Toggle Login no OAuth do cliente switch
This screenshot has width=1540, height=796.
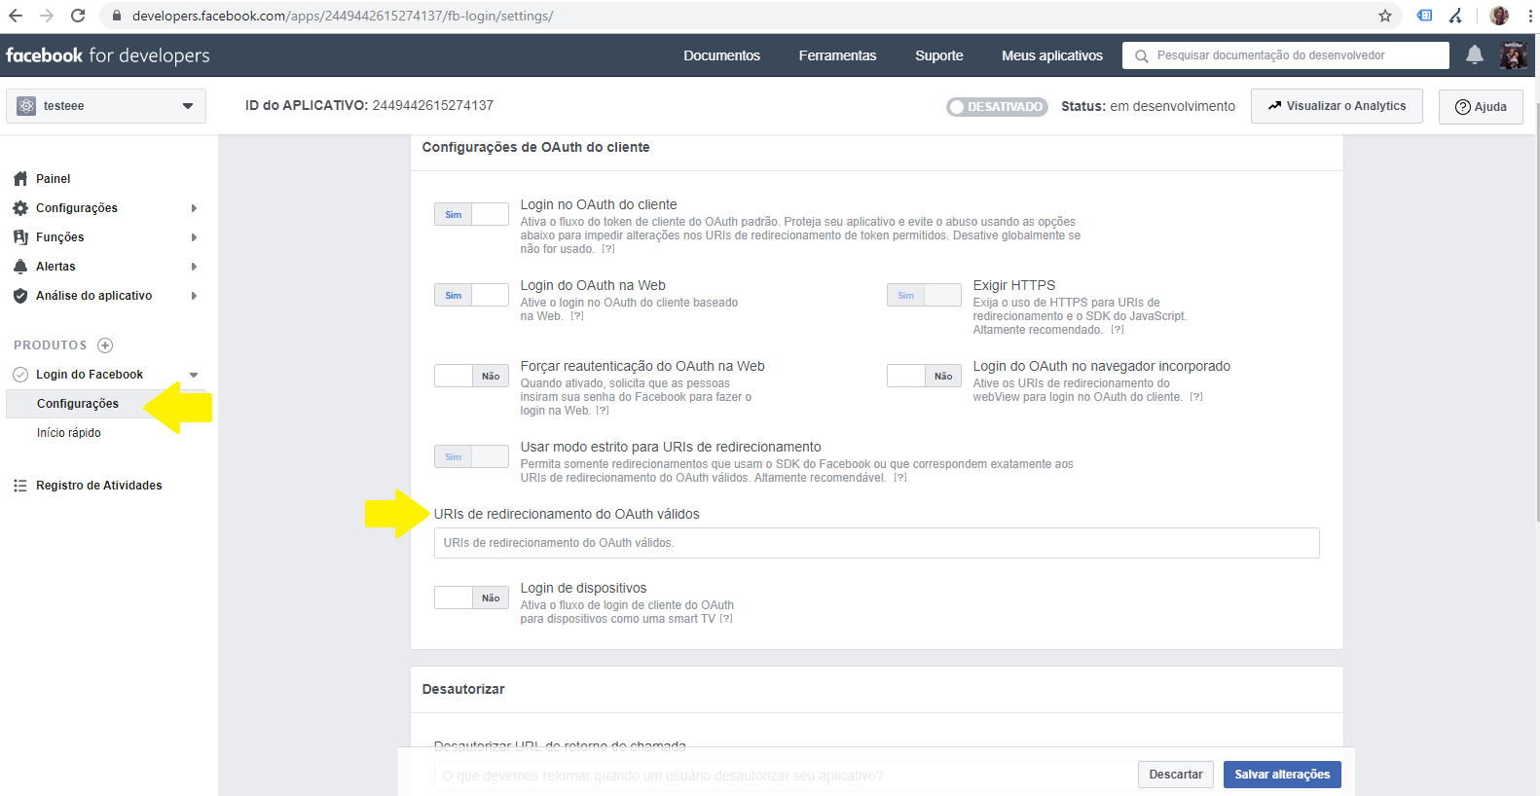471,214
